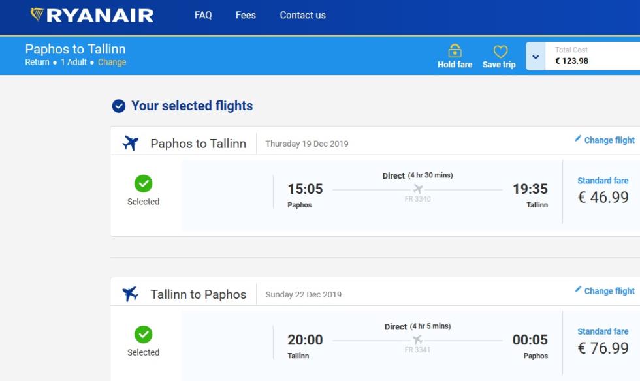Click the Tallinn to Paphos return plane icon
The image size is (640, 381).
pos(131,294)
